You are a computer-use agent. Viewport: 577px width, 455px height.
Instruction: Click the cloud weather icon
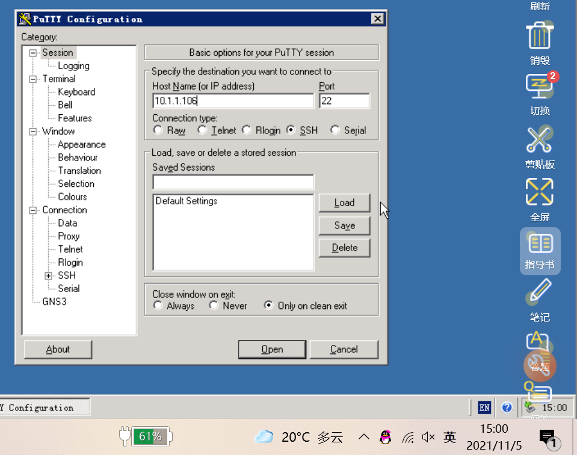coord(264,436)
